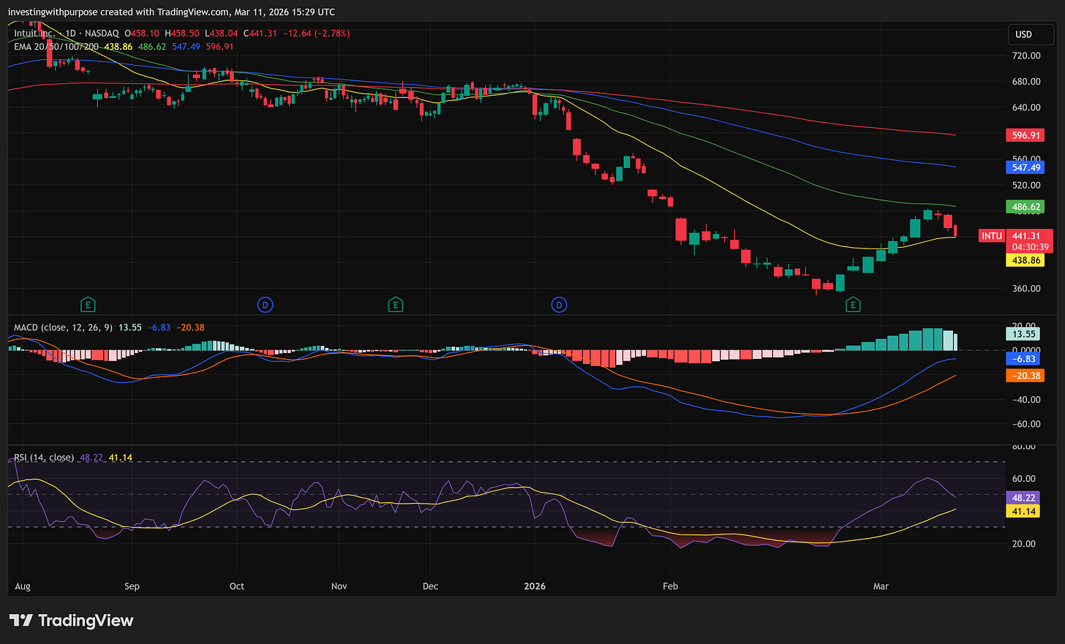
Task: Click the 2026 time axis label
Action: (x=535, y=586)
